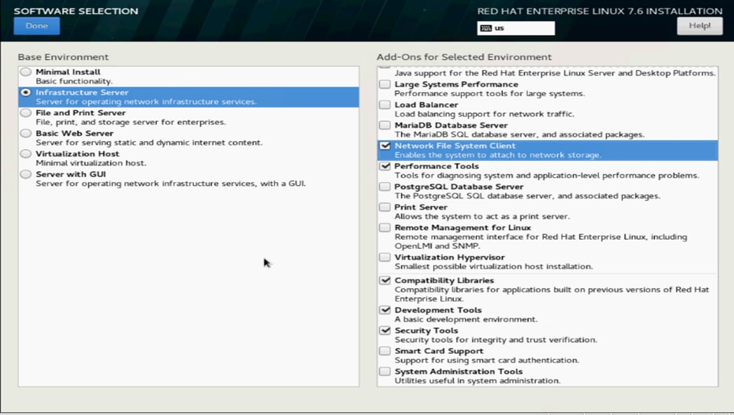
Task: Click 'Security tools for integrity and trust verification.'
Action: pos(496,340)
